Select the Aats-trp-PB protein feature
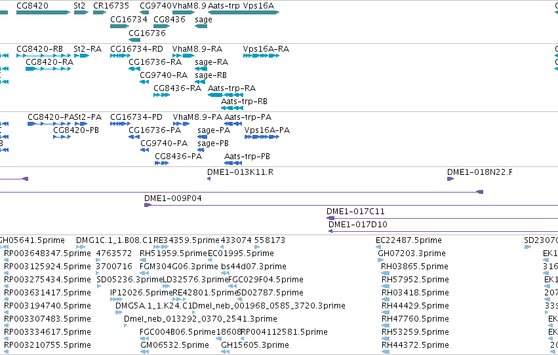 pyautogui.click(x=233, y=163)
